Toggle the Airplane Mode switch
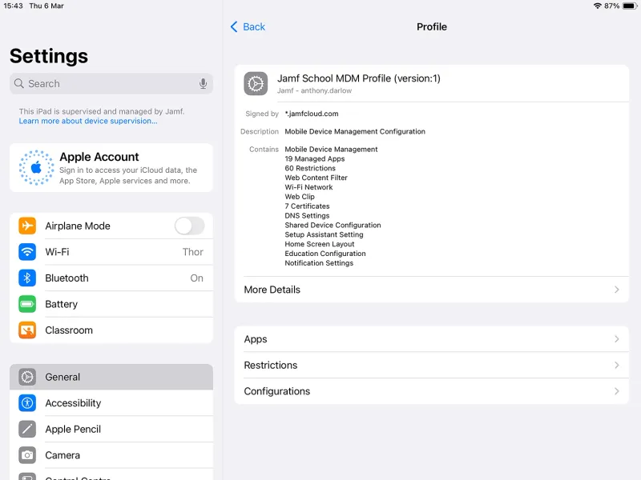 190,226
